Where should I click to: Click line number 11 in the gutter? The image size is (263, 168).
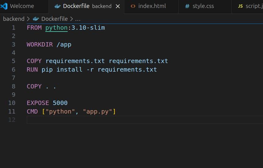point(12,111)
